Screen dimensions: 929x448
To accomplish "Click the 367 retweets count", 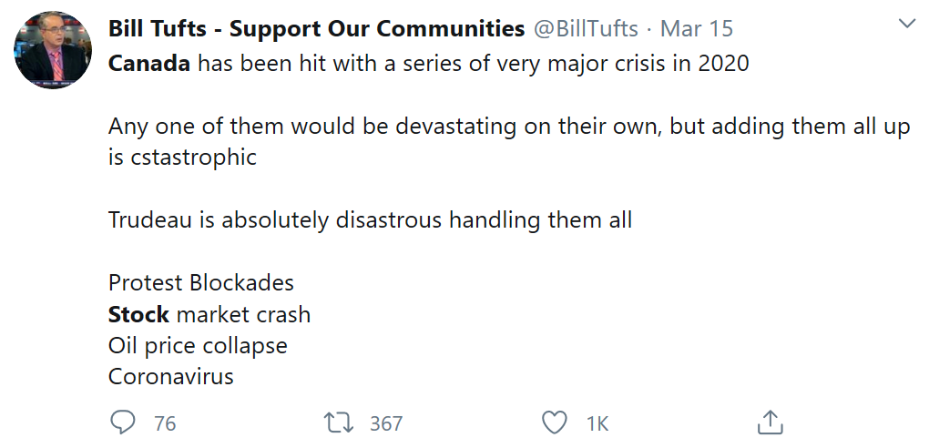I will click(386, 423).
